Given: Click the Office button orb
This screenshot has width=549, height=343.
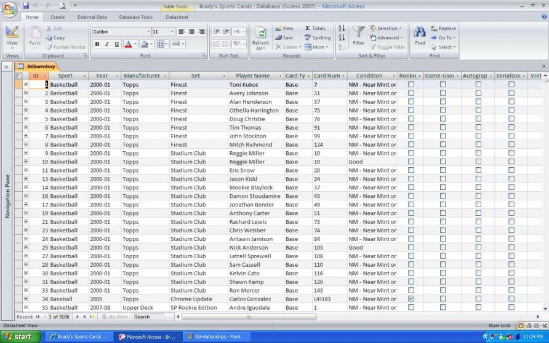Looking at the screenshot, I should coord(10,9).
